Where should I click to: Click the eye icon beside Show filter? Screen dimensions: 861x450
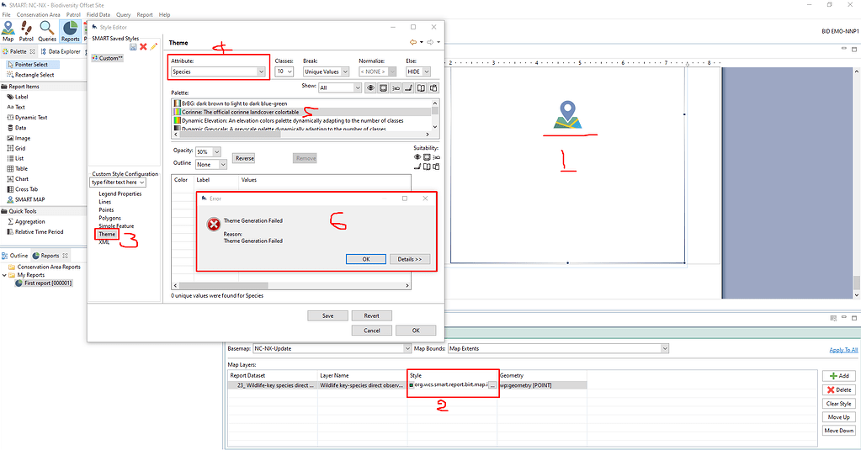(x=371, y=87)
